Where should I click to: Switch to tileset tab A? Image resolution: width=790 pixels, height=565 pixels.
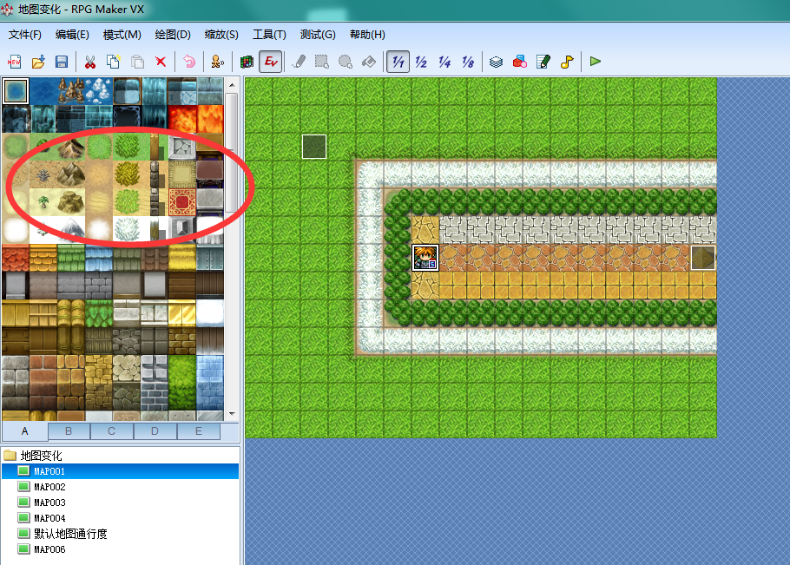pos(25,431)
